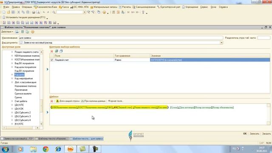
Task: Click the Для каждой строки button
Action: click(x=68, y=101)
